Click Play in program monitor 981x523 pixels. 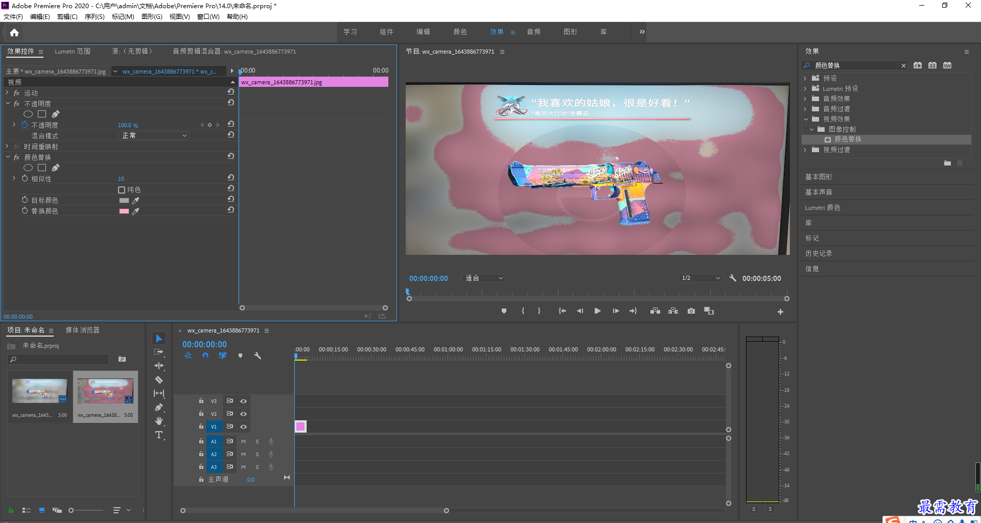597,311
